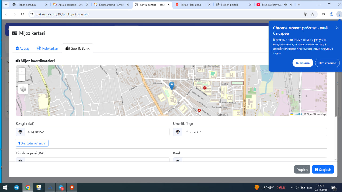Open Chrome three-dot menu

coord(339,14)
